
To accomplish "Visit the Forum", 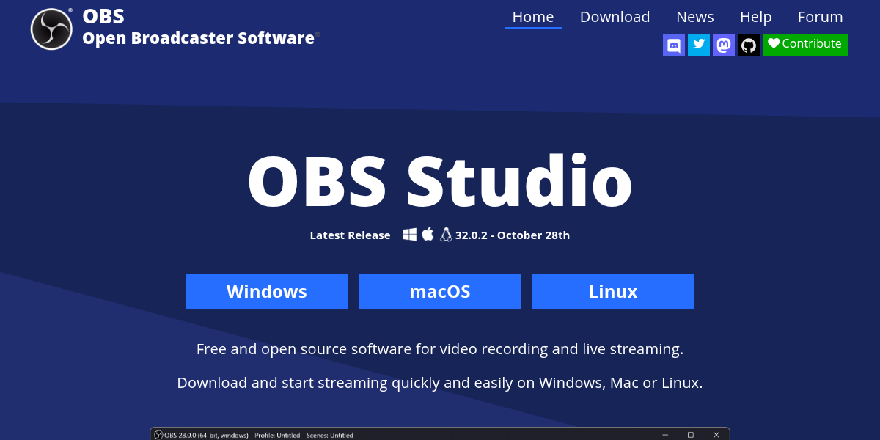I will pos(820,16).
